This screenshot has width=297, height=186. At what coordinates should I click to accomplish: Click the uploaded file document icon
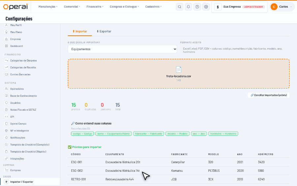click(x=179, y=70)
